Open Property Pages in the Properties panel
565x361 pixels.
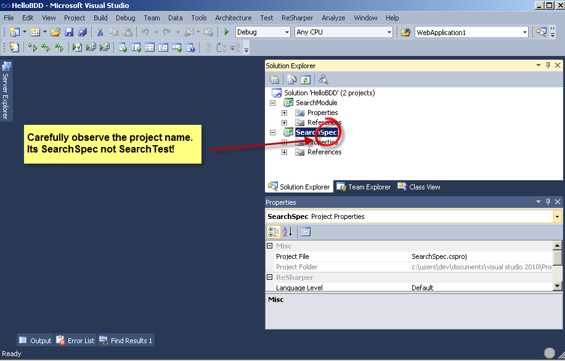(306, 232)
